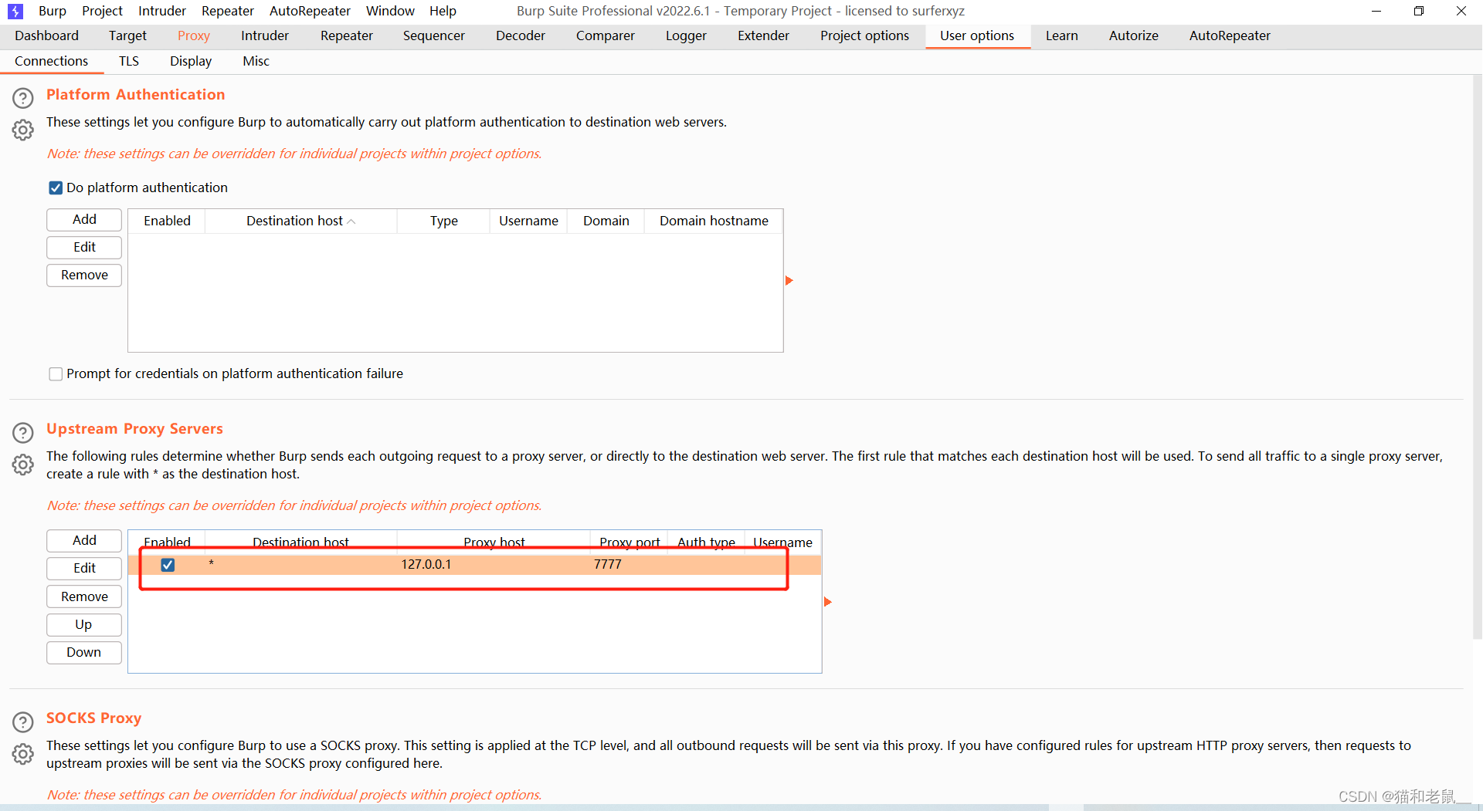The height and width of the screenshot is (811, 1483).
Task: Click Edit in Upstream Proxy Servers section
Action: coord(84,568)
